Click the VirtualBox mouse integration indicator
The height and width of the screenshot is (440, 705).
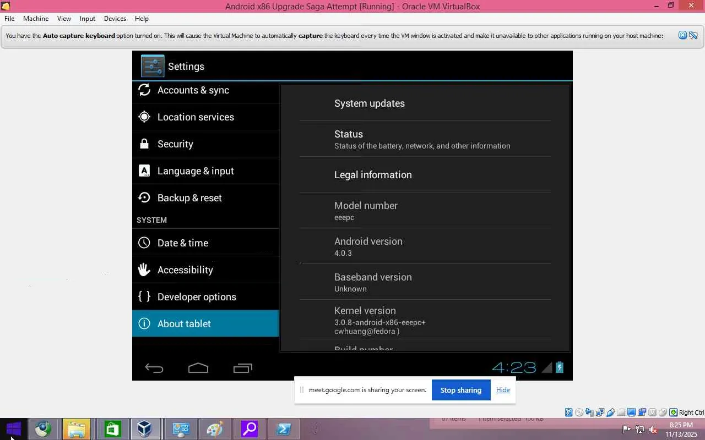pos(663,413)
